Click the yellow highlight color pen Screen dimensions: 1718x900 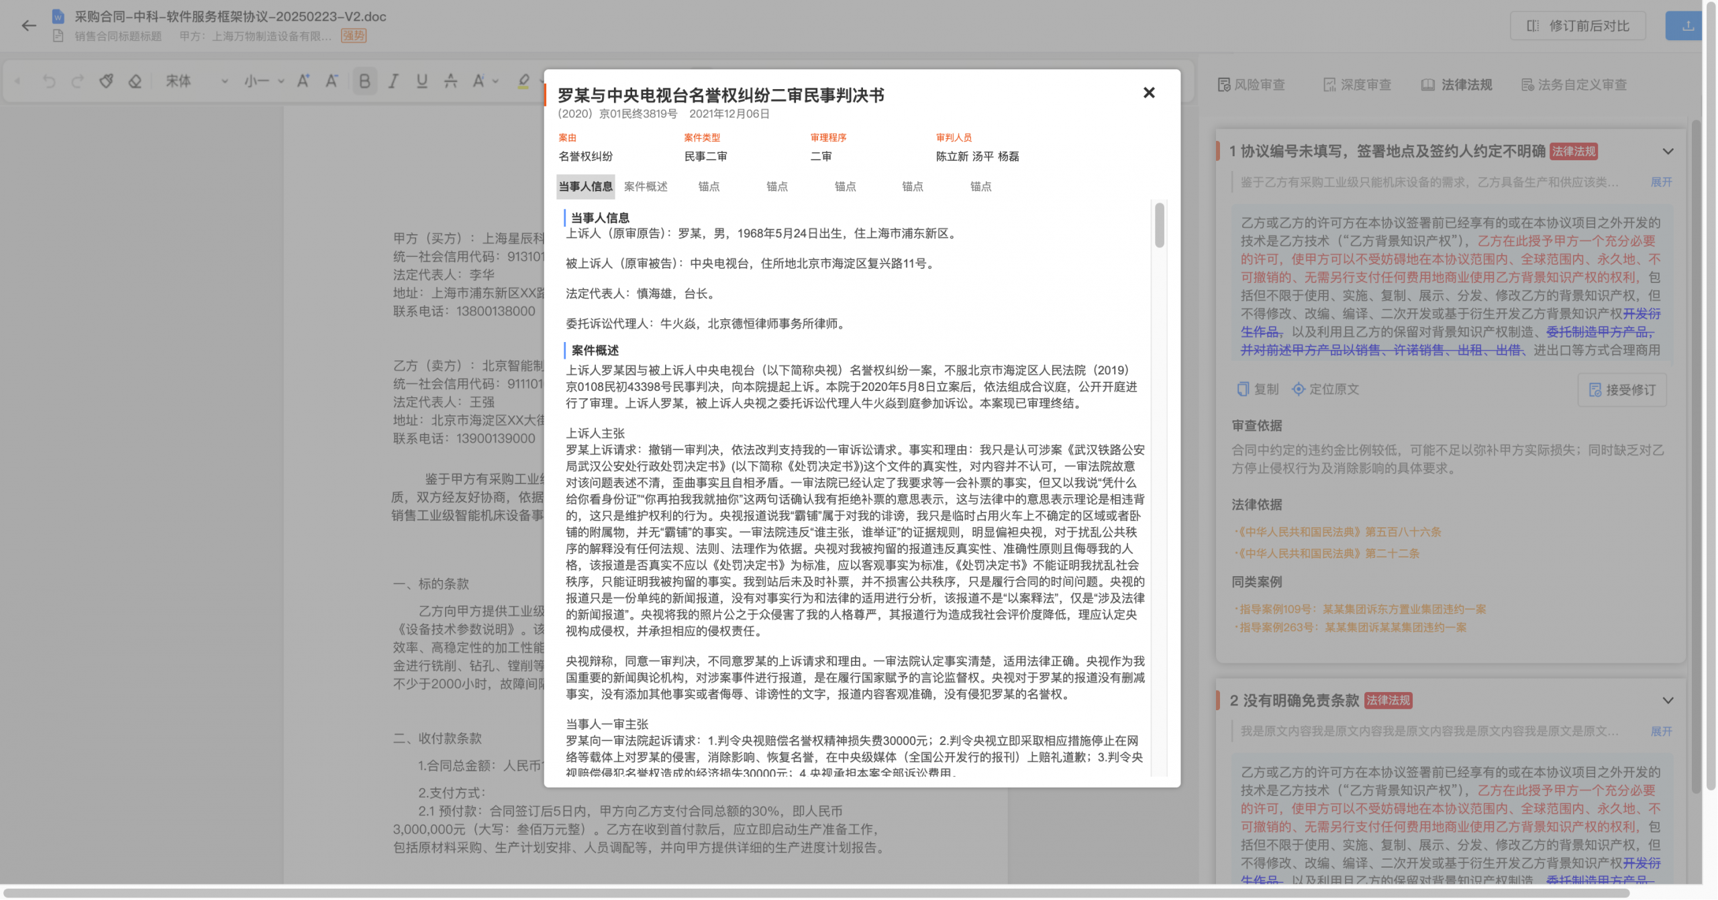523,81
